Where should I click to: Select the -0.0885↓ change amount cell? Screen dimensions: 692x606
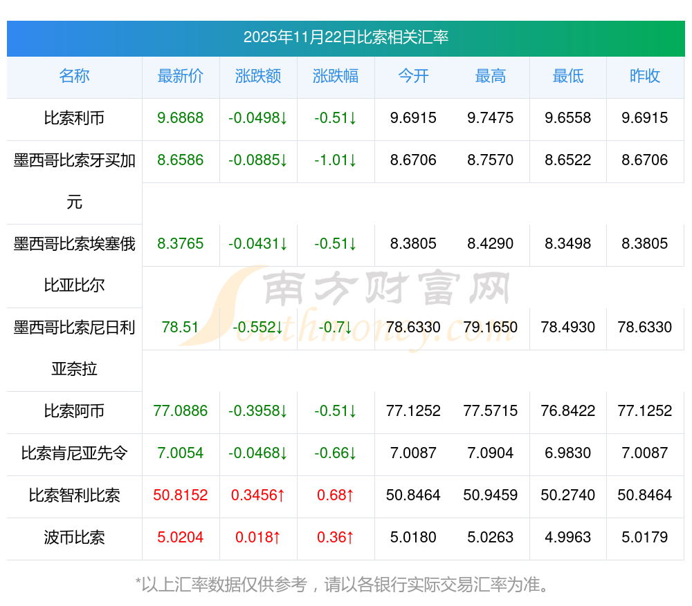[x=258, y=160]
